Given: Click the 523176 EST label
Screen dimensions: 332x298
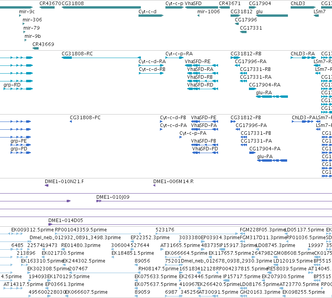Looking at the screenshot, I should coord(165,230).
